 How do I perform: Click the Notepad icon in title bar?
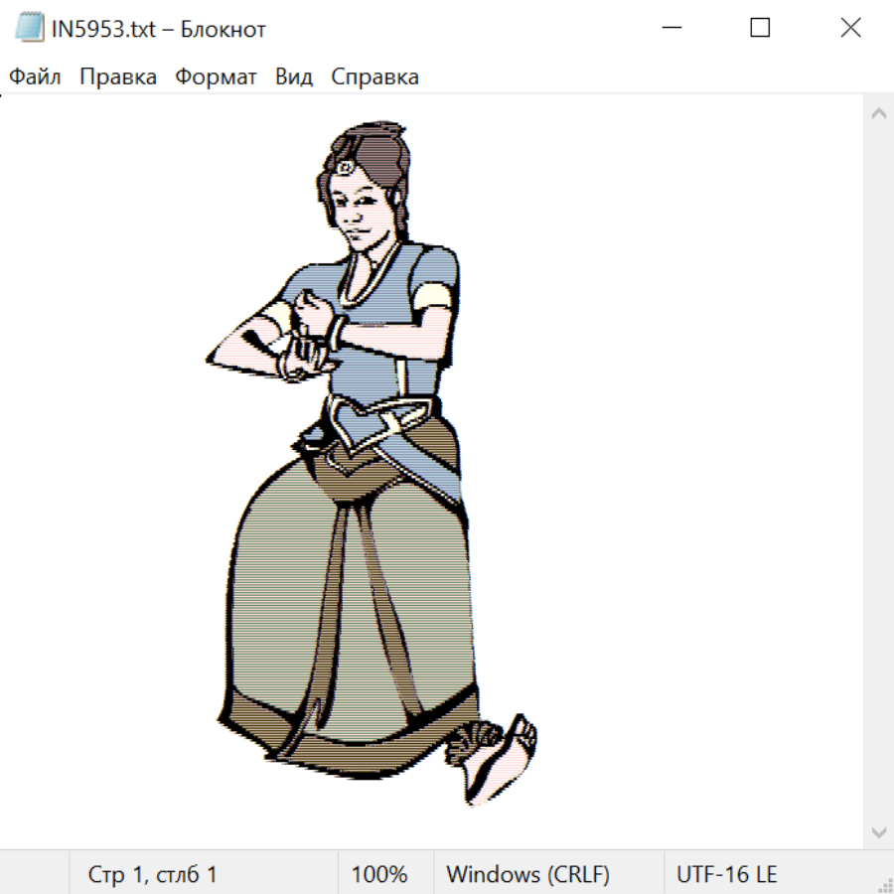30,29
